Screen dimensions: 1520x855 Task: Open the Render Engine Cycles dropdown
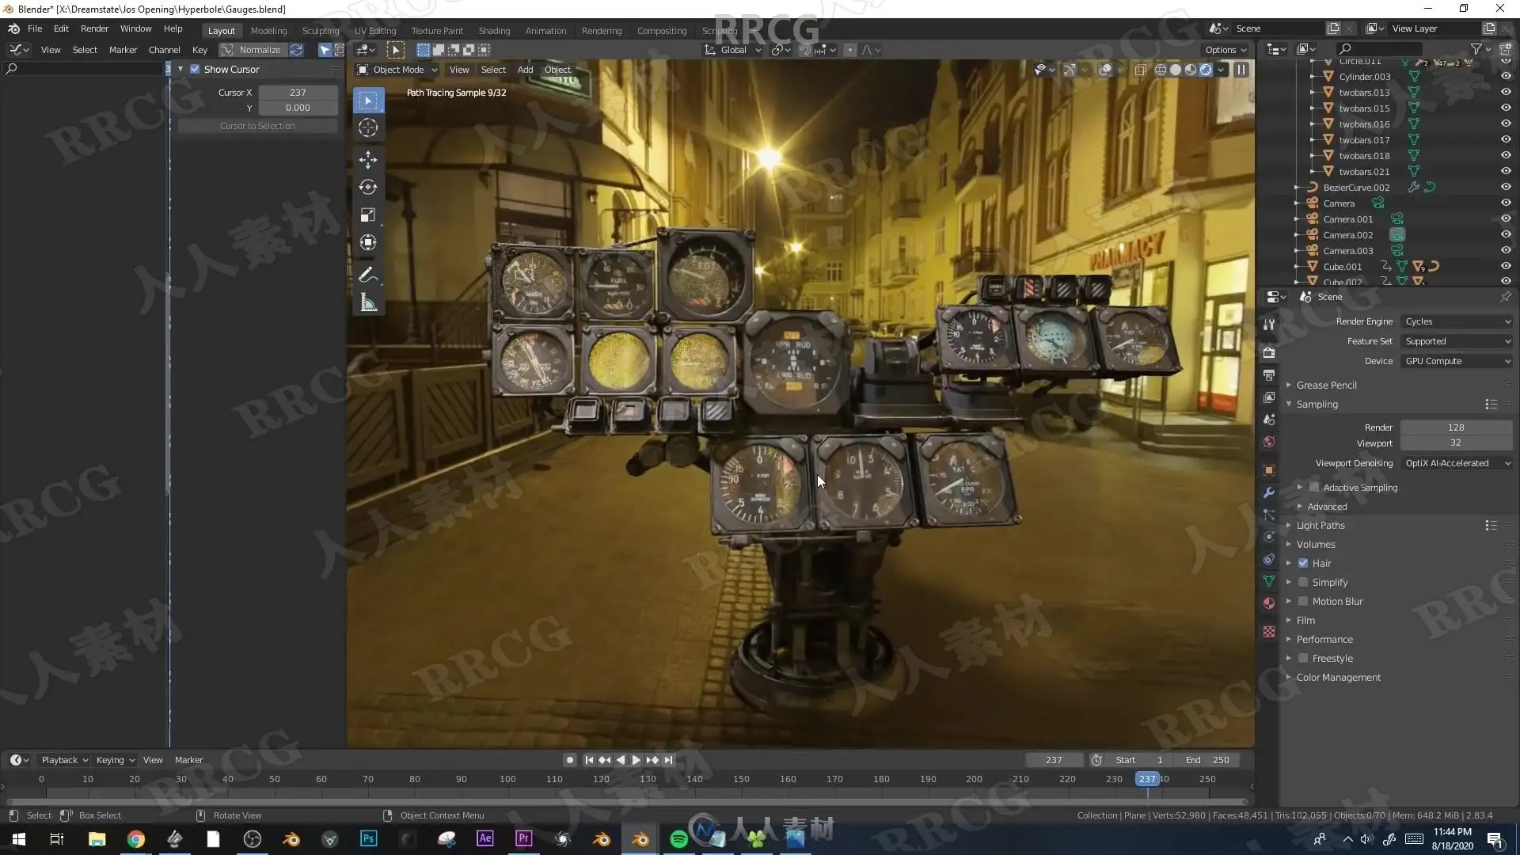pos(1457,321)
